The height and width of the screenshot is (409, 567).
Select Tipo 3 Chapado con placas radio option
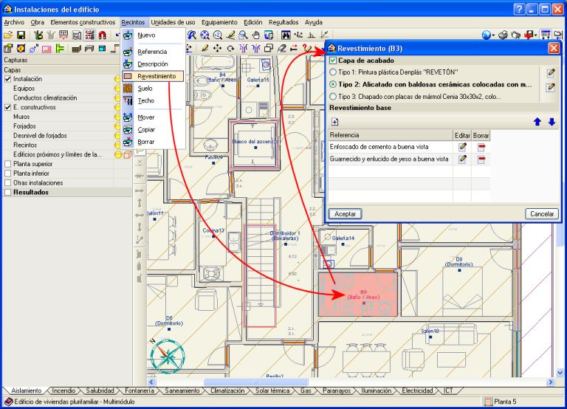[x=333, y=97]
